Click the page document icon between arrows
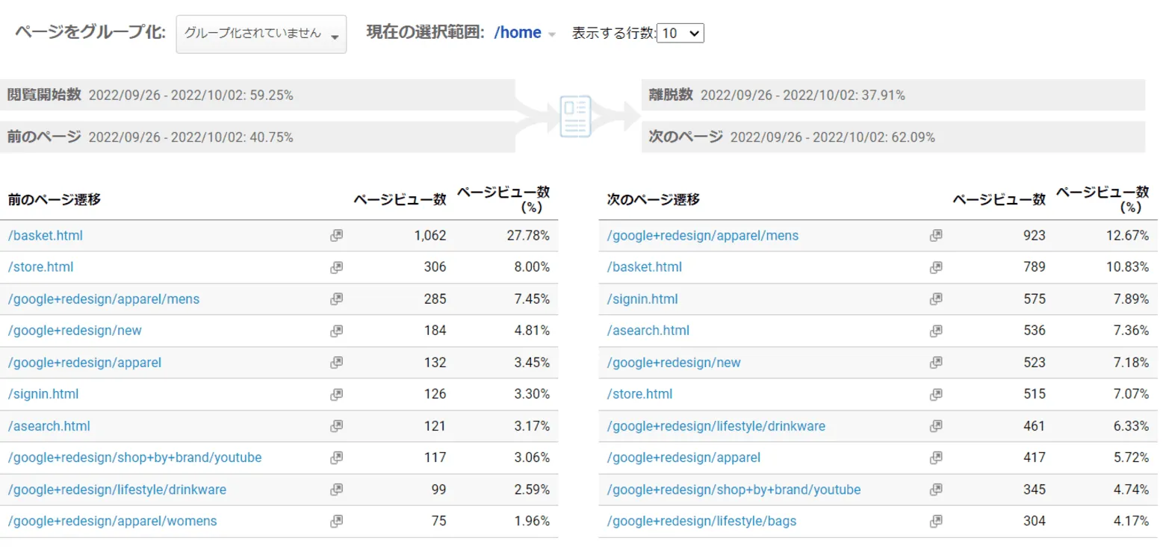 coord(575,116)
